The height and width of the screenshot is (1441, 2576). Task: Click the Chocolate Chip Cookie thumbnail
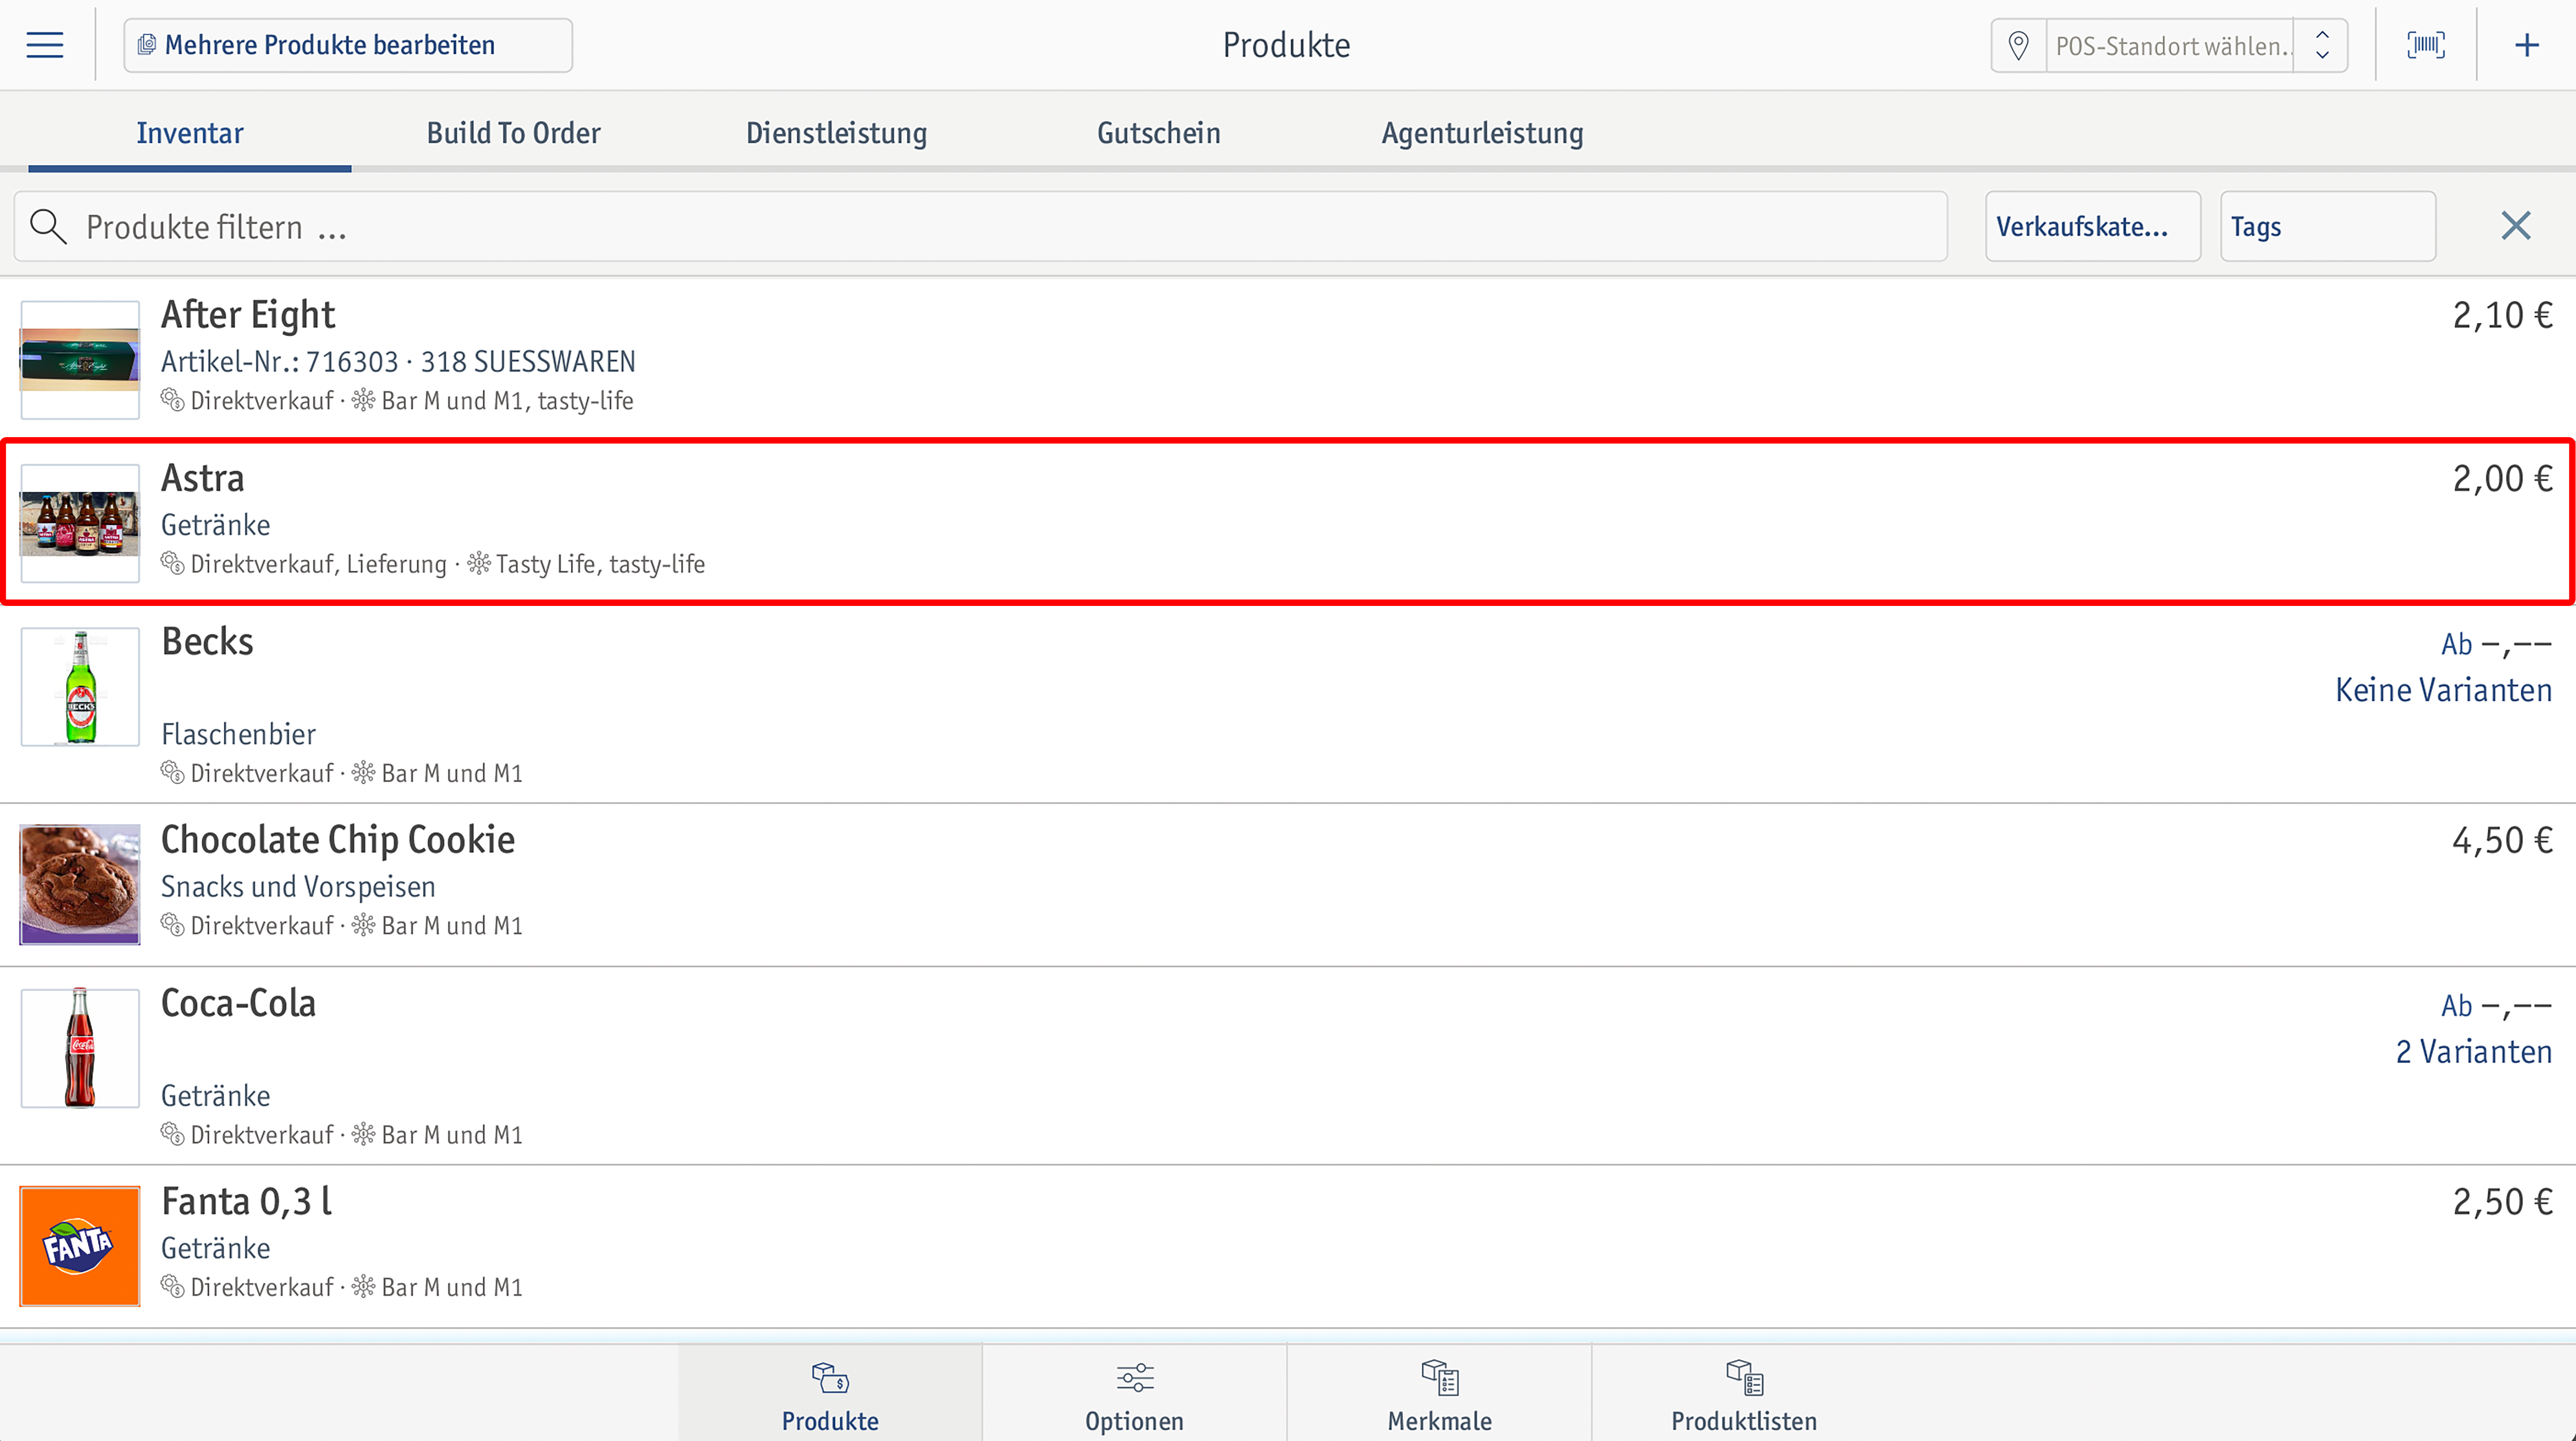point(80,884)
